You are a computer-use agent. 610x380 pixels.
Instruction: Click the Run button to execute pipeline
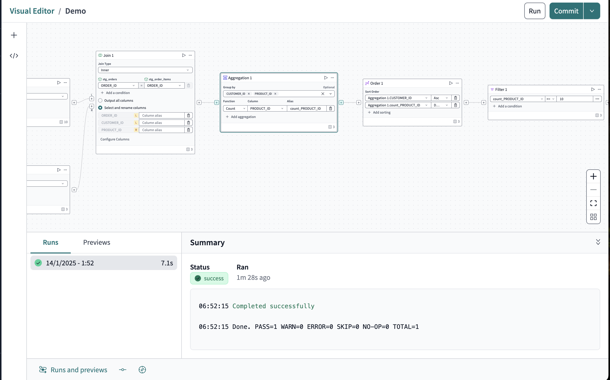pyautogui.click(x=535, y=11)
